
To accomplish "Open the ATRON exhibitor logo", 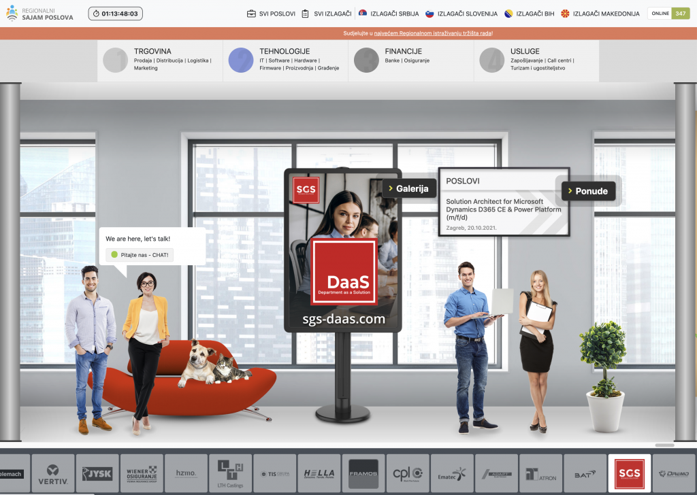I will coord(540,473).
